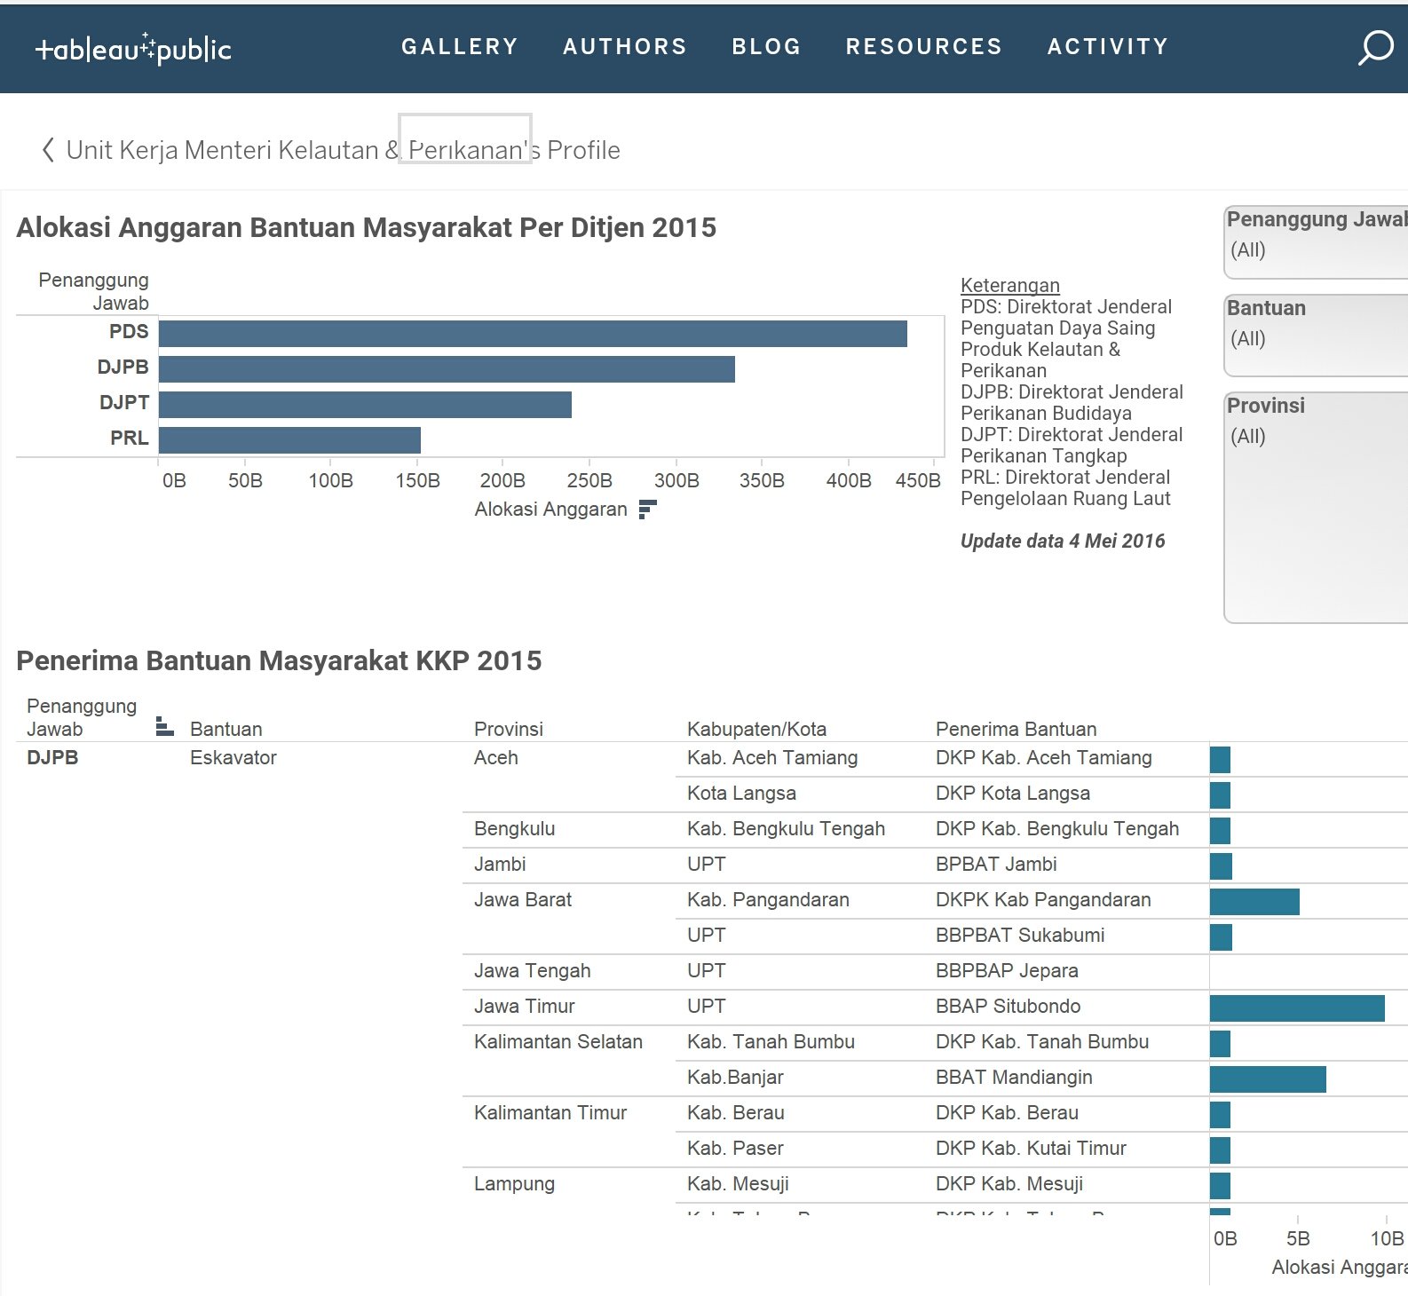Click the back chevron beside the profile name

(x=48, y=150)
